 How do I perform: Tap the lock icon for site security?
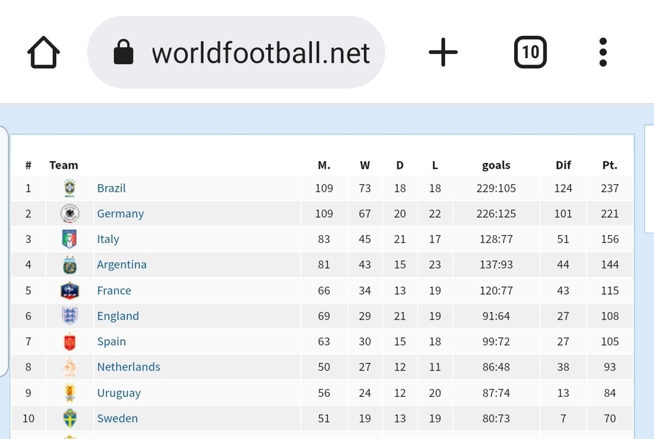(123, 52)
